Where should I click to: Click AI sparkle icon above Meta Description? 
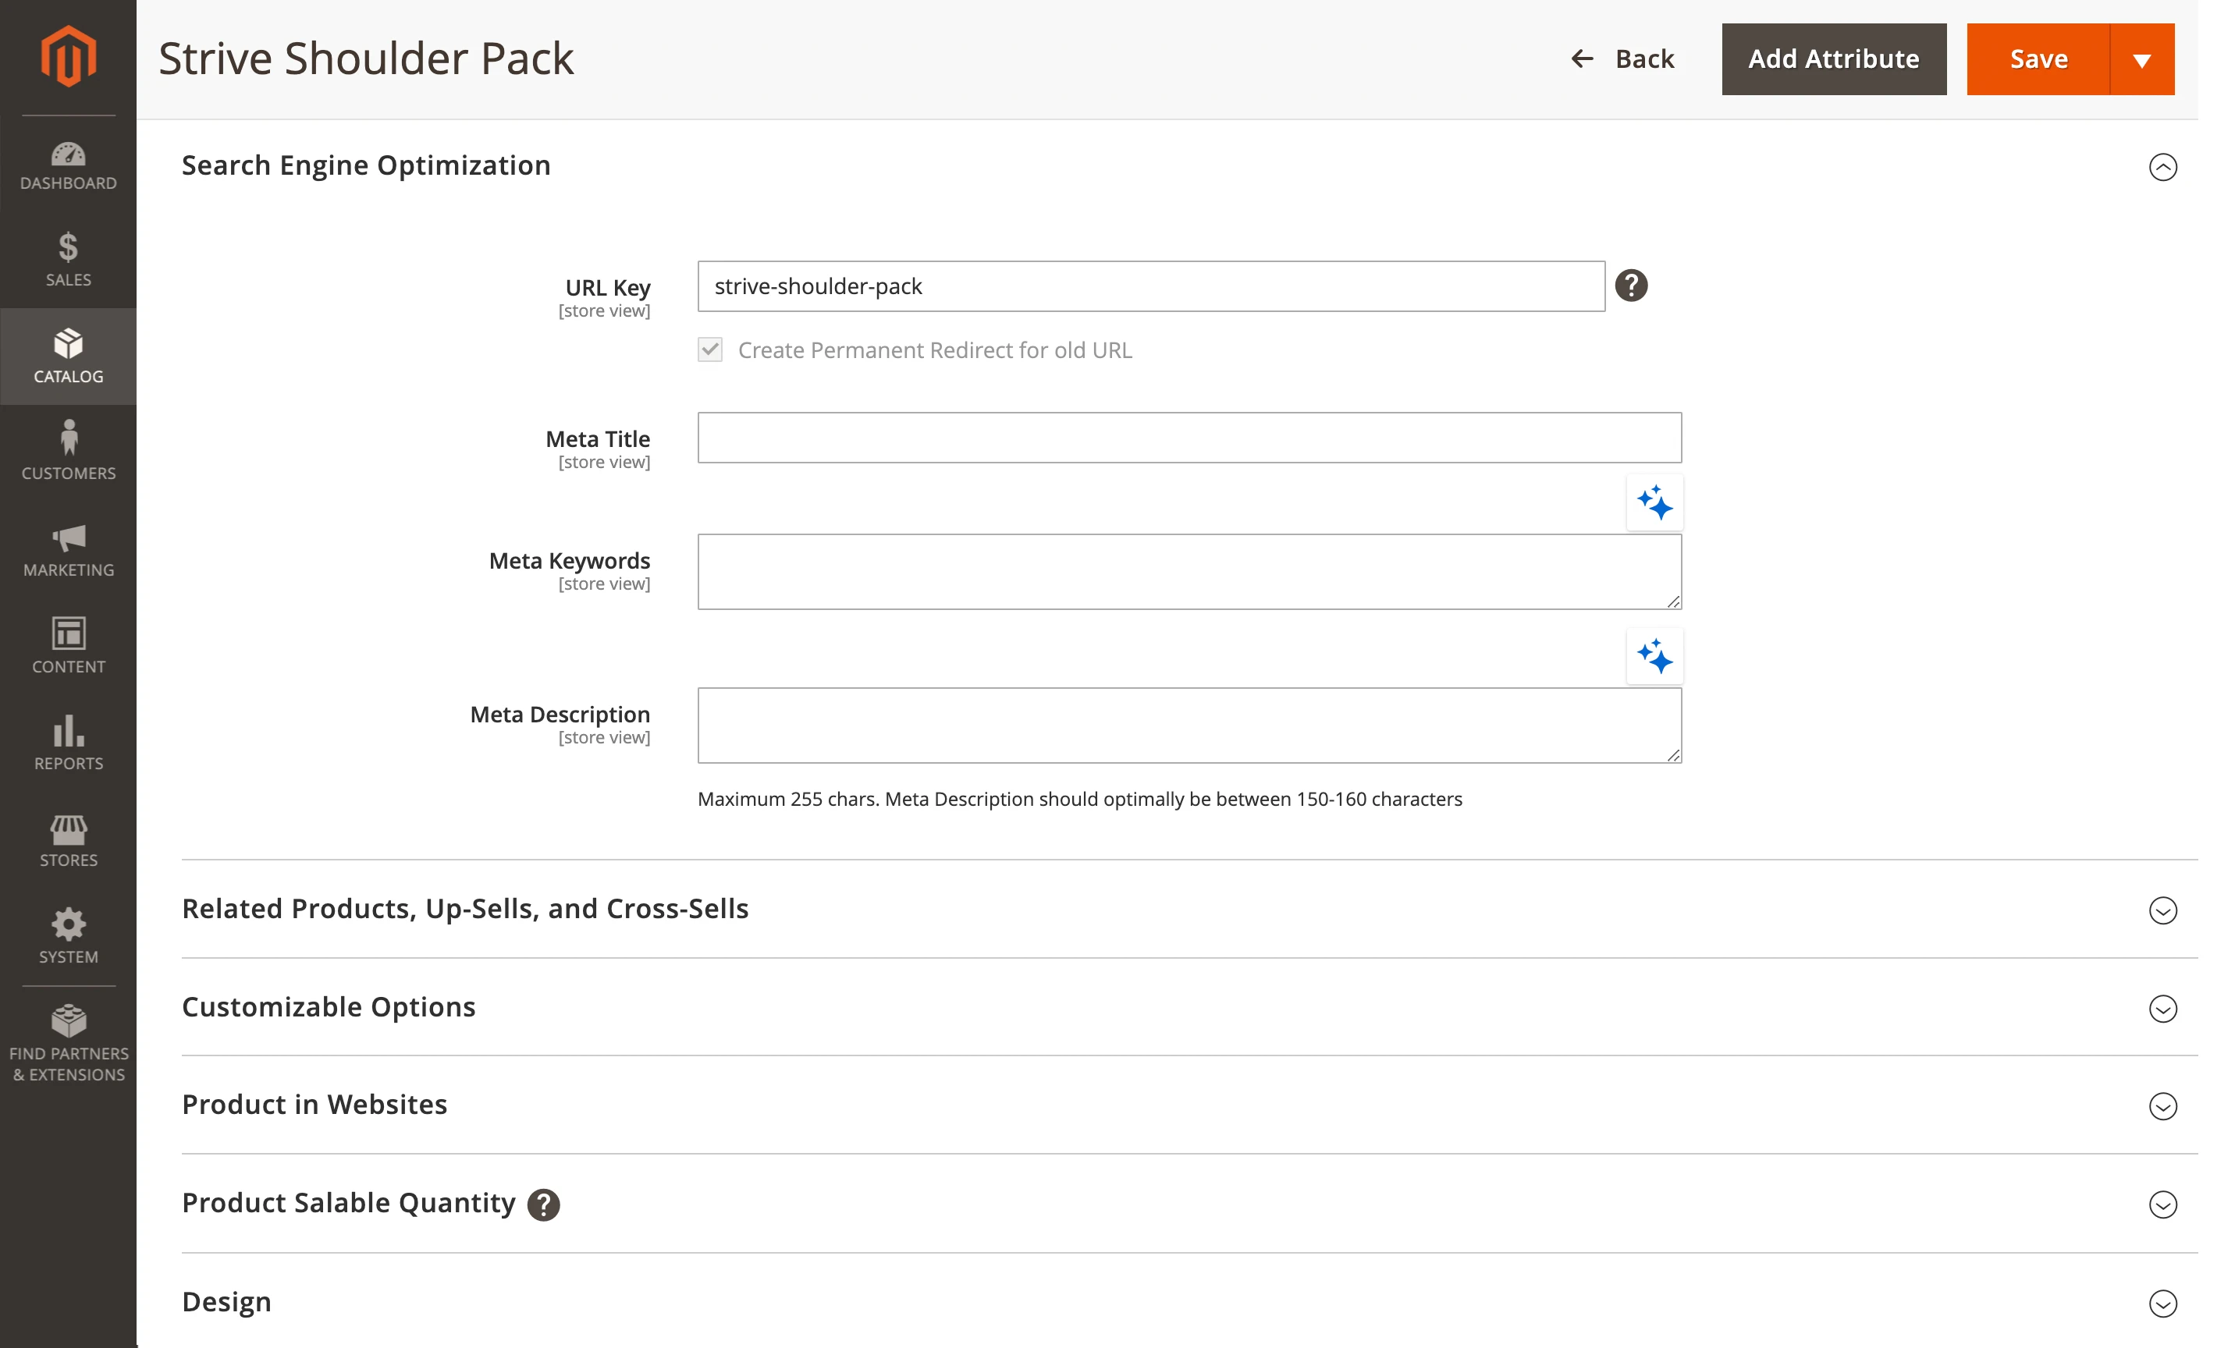[x=1654, y=656]
